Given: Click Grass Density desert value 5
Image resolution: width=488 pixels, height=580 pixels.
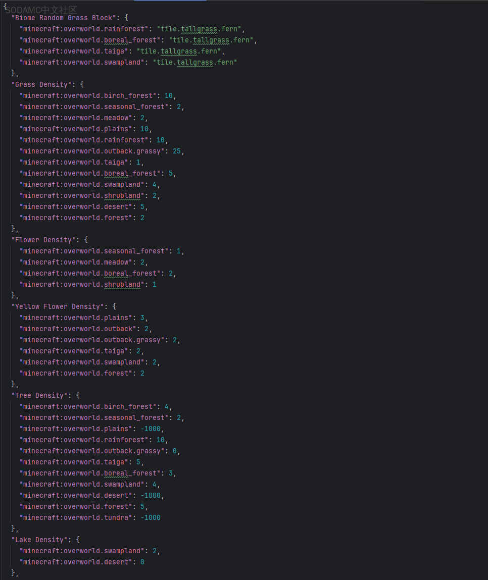Looking at the screenshot, I should coord(142,206).
